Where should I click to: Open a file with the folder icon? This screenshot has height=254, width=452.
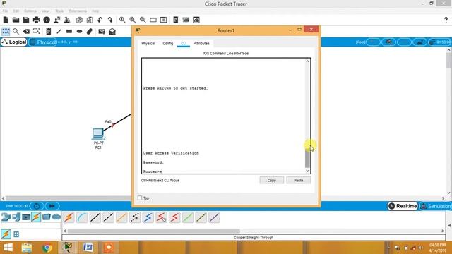[16, 20]
